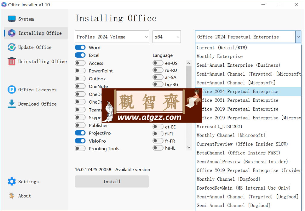
Task: Open the x64 architecture dropdown
Action: click(x=167, y=37)
